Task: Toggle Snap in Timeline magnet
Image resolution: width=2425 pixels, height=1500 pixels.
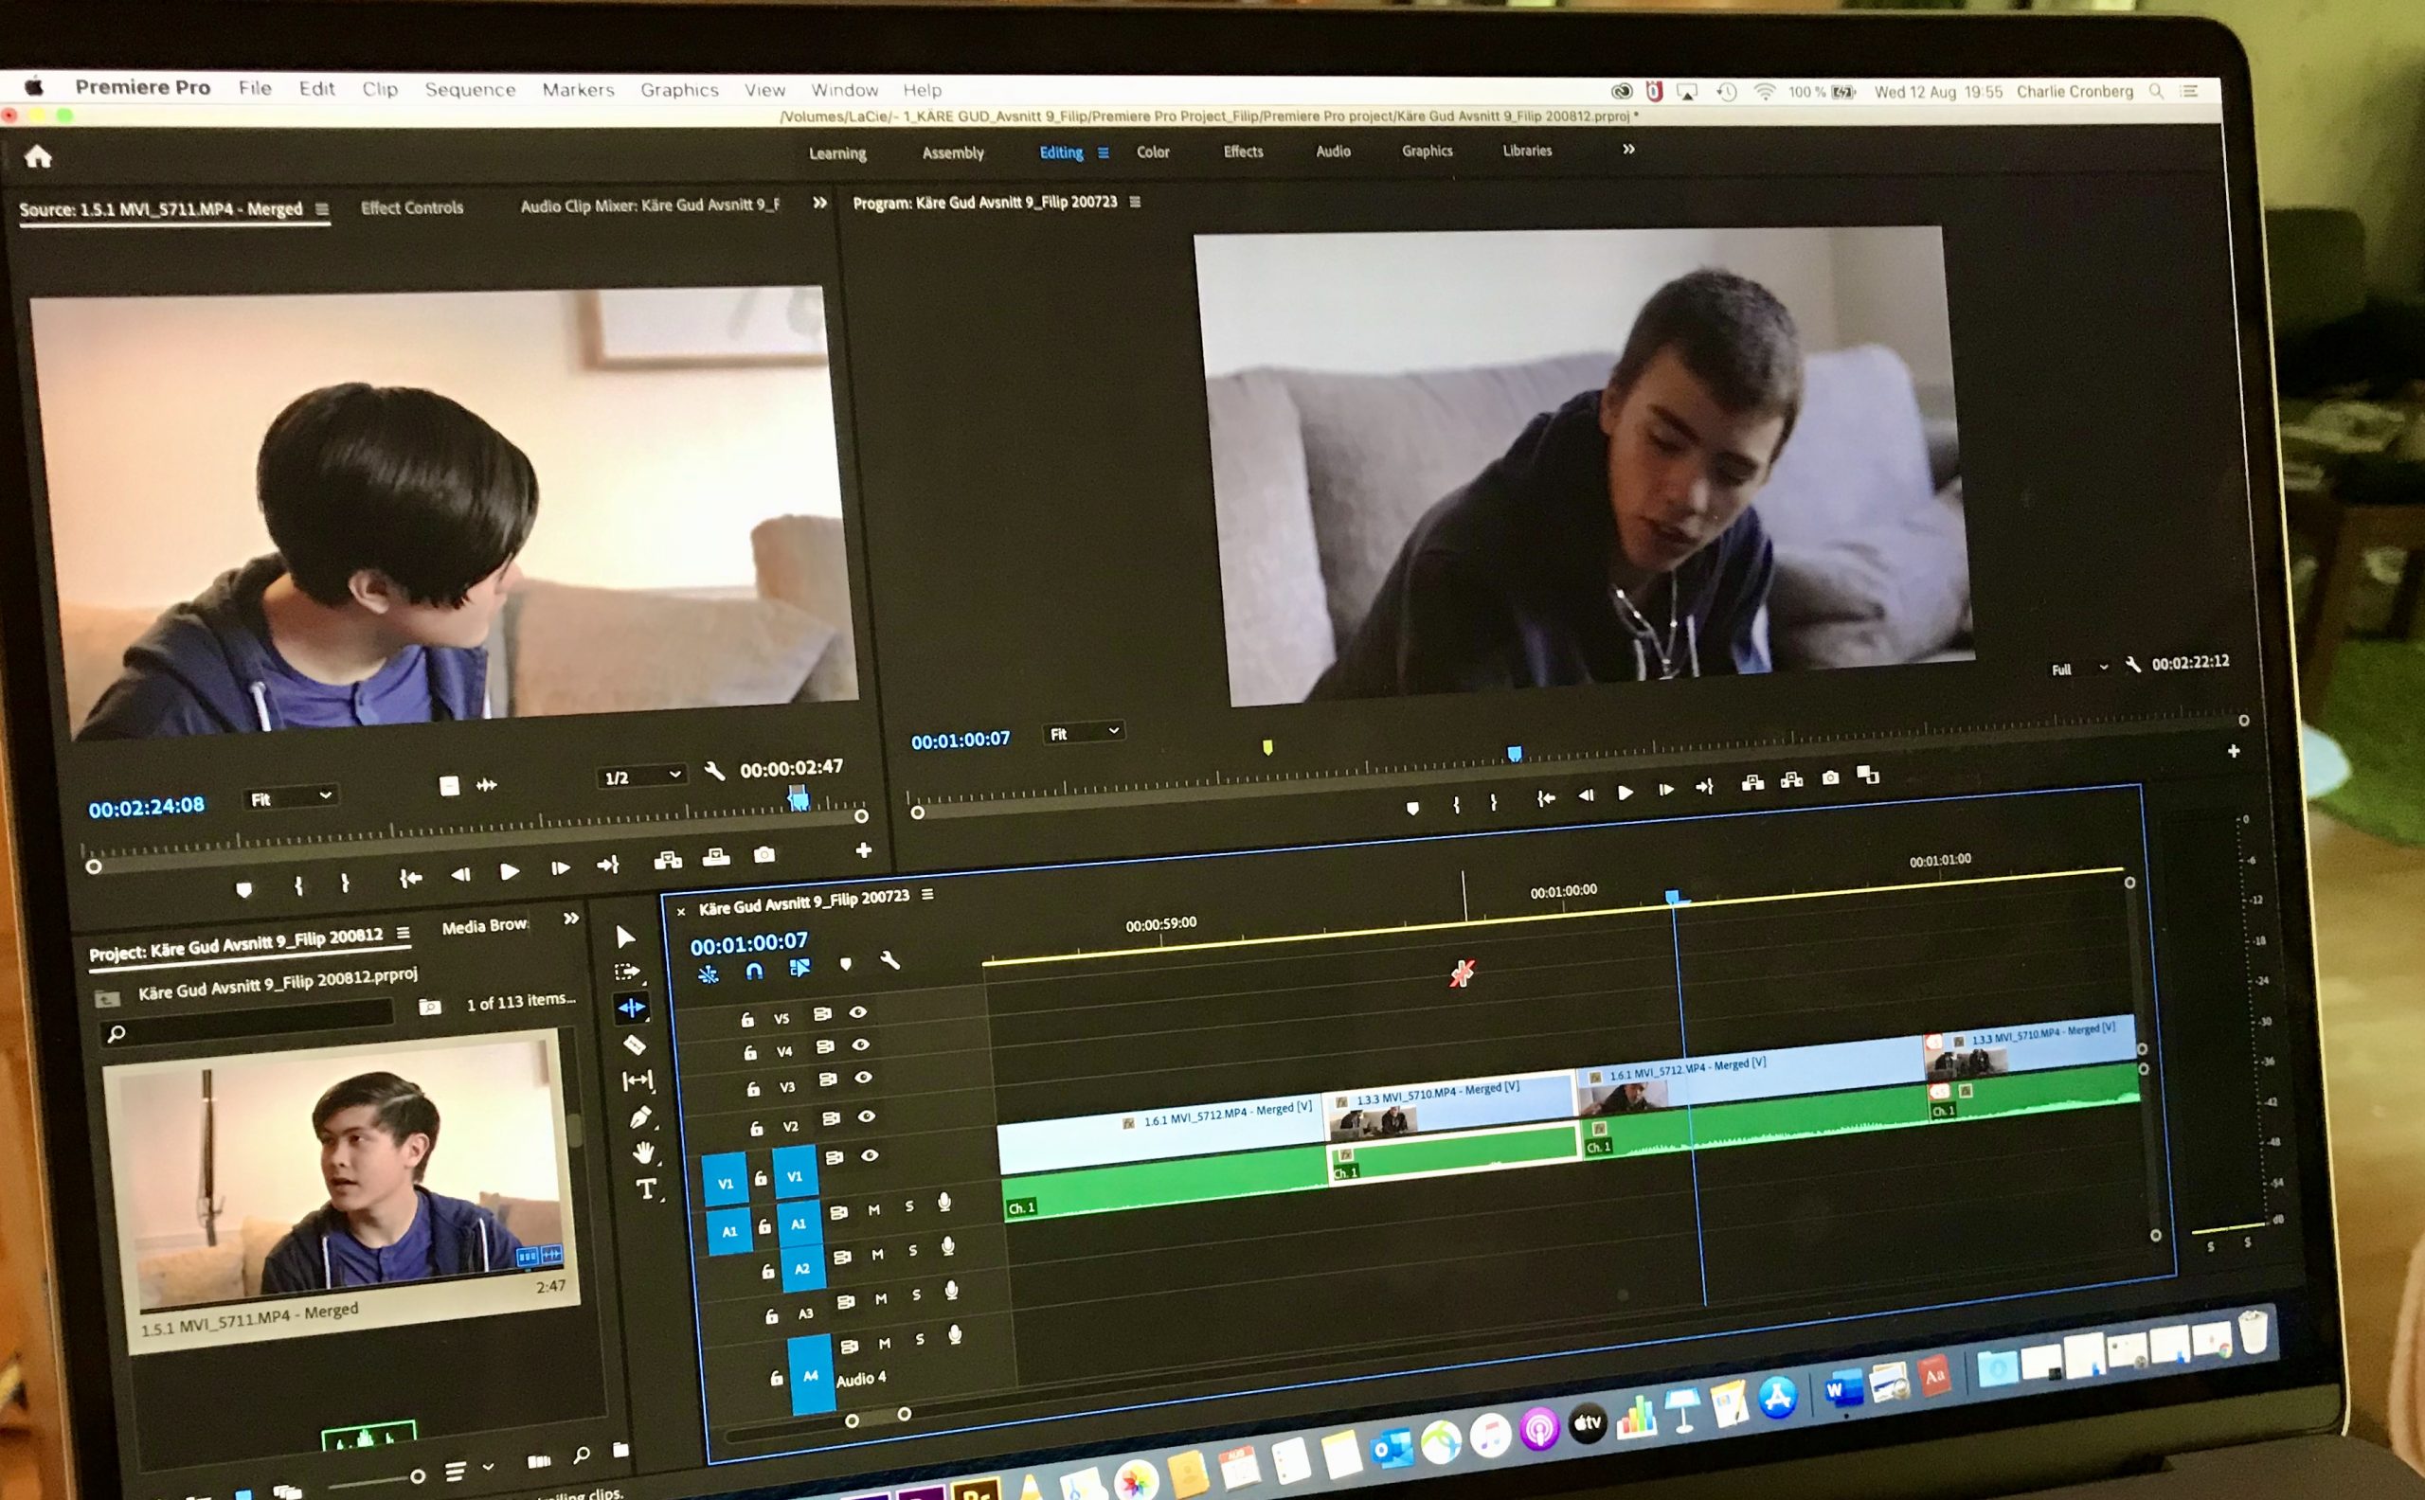Action: 754,972
